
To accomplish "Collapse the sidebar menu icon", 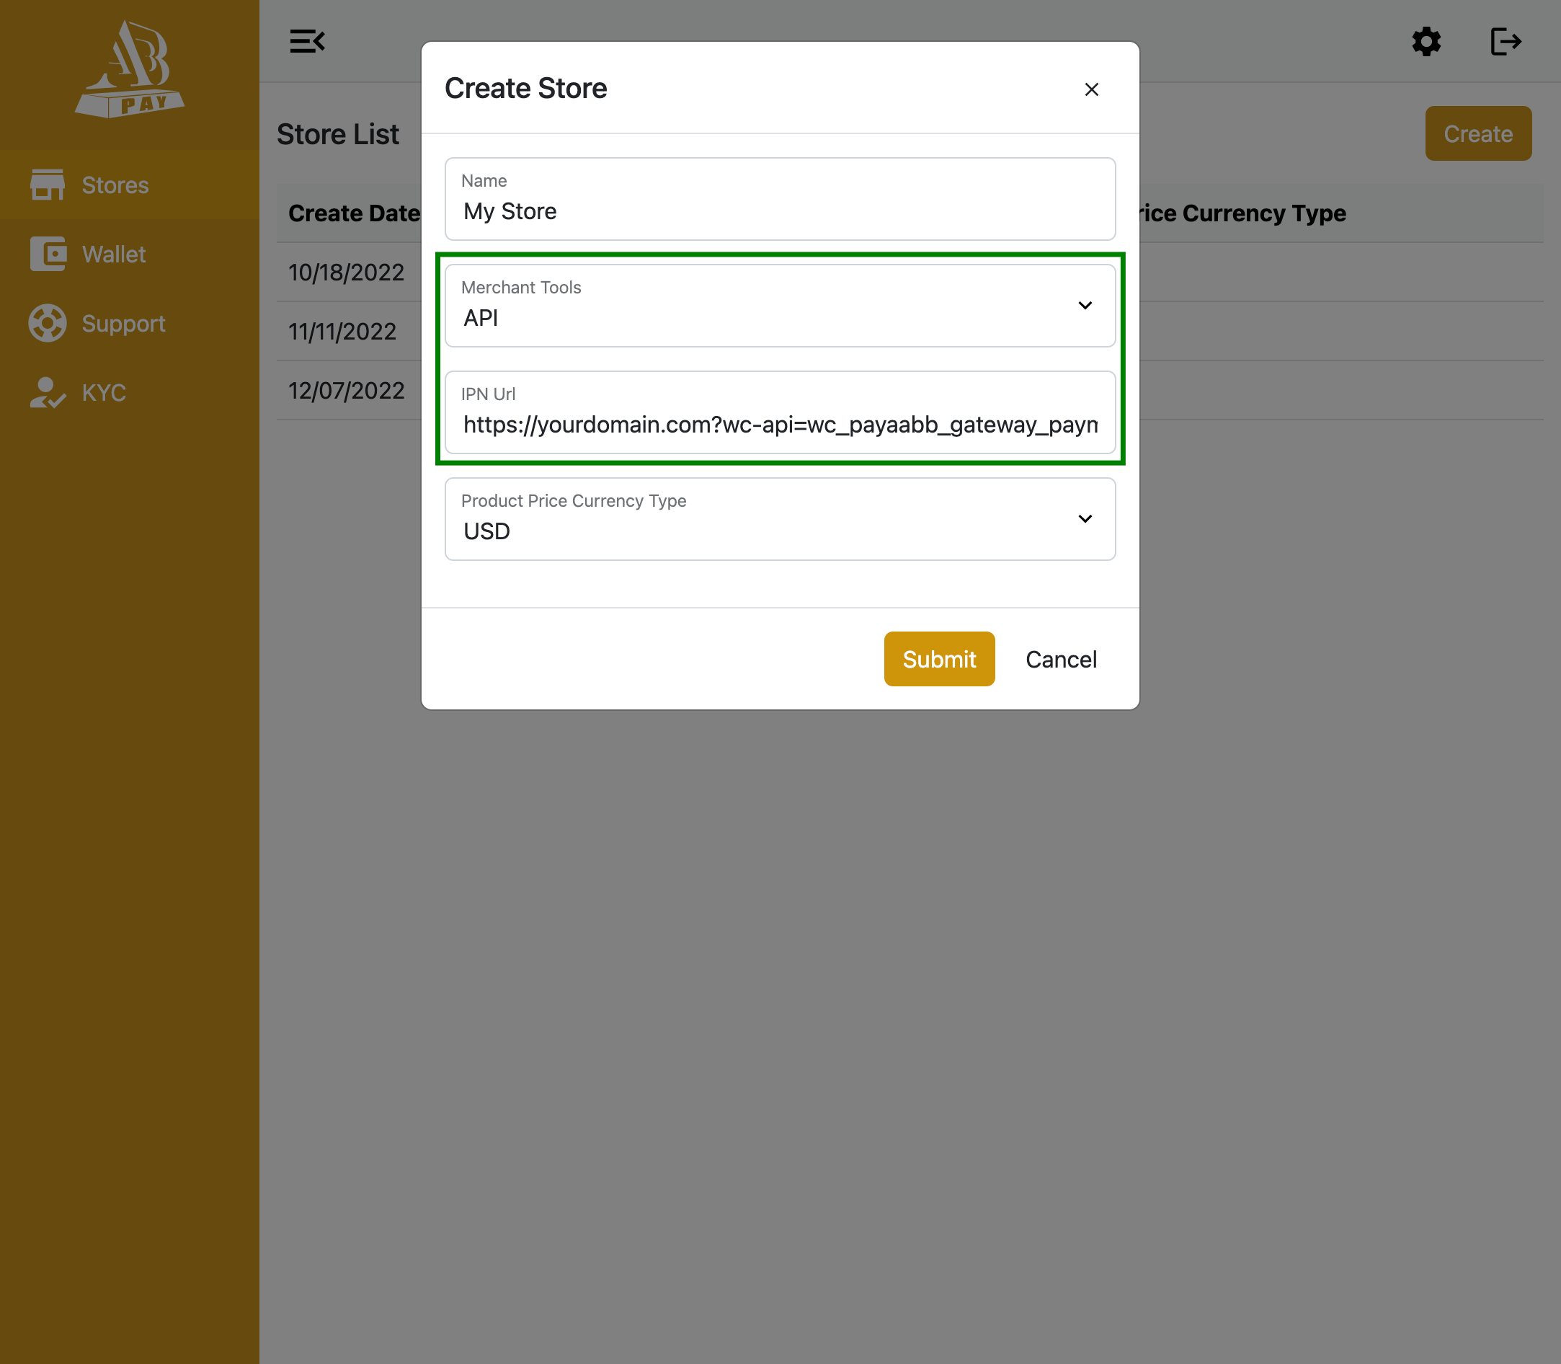I will coord(307,41).
